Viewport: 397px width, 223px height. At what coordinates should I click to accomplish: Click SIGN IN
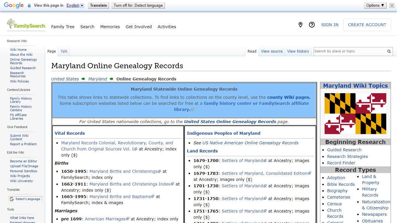[330, 25]
